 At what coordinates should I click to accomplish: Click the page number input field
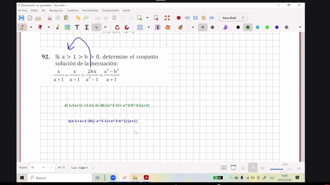(x=34, y=168)
